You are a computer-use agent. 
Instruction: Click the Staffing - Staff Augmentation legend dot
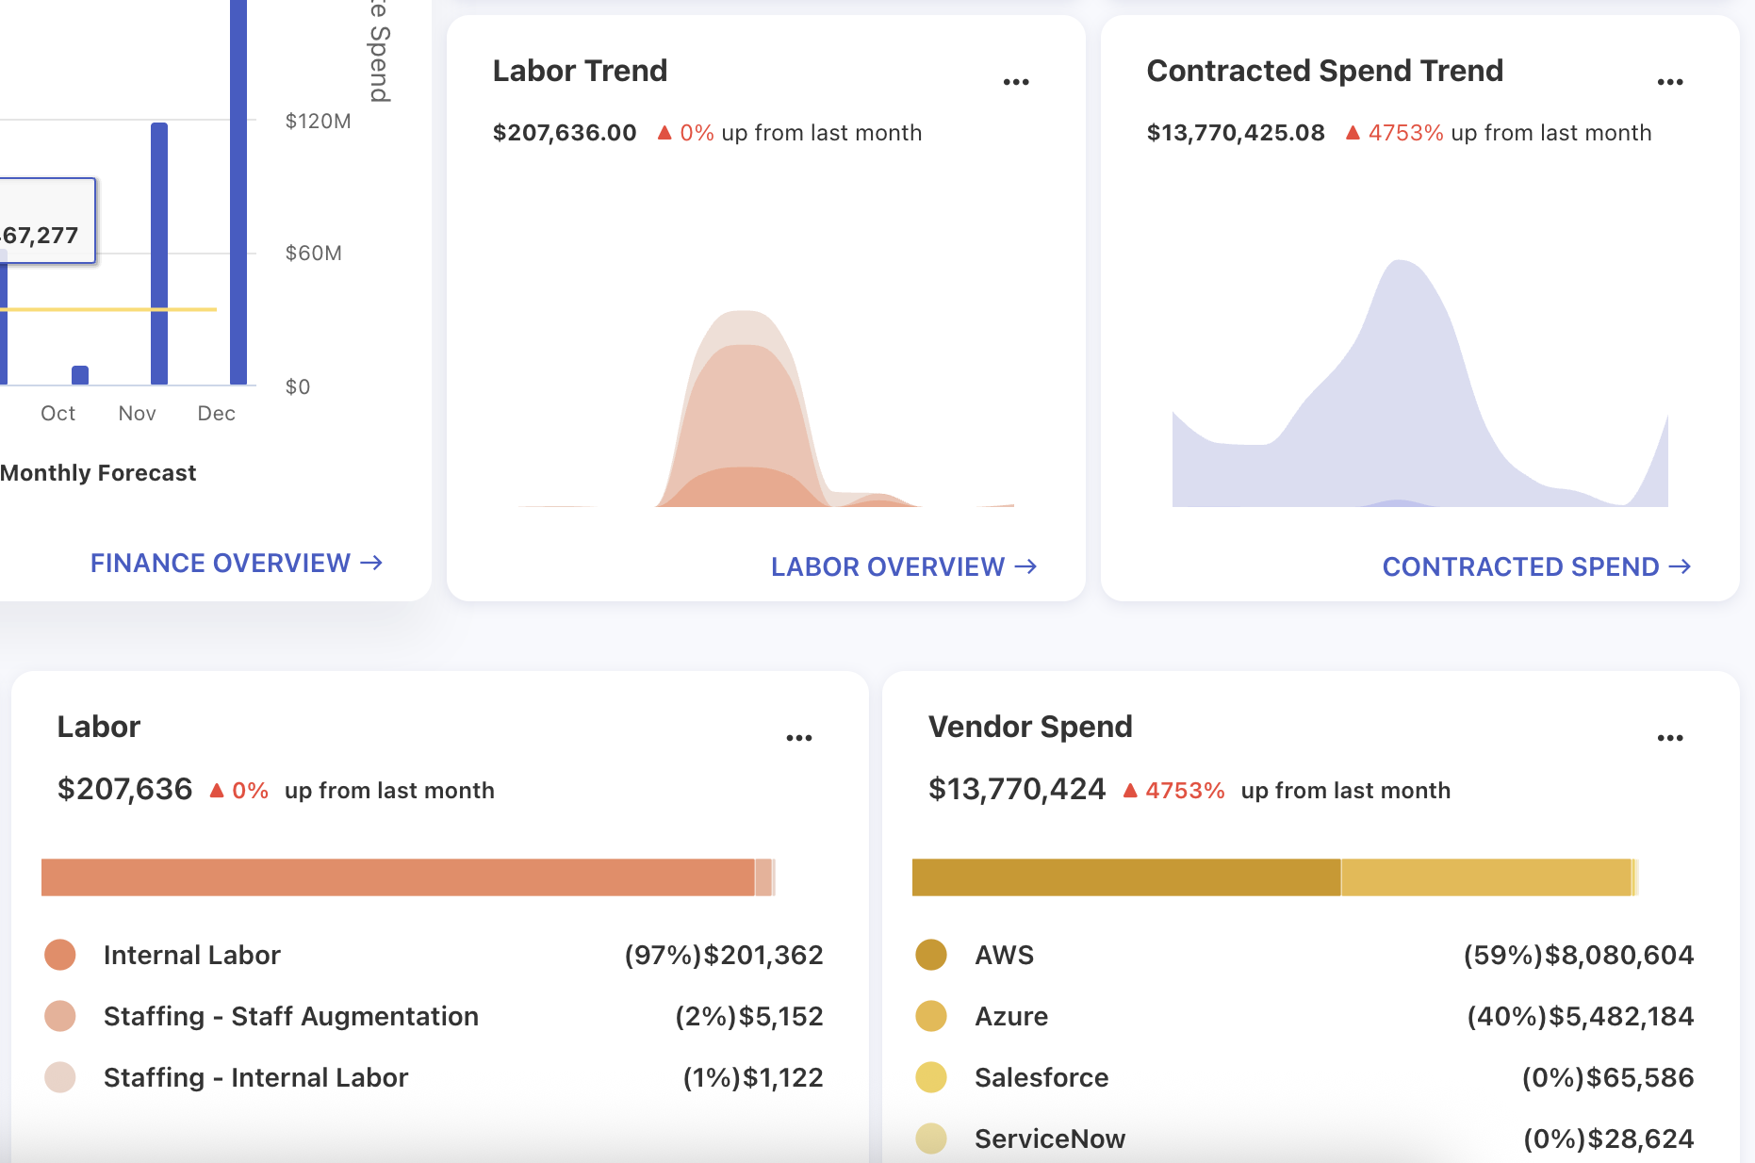pos(60,1016)
